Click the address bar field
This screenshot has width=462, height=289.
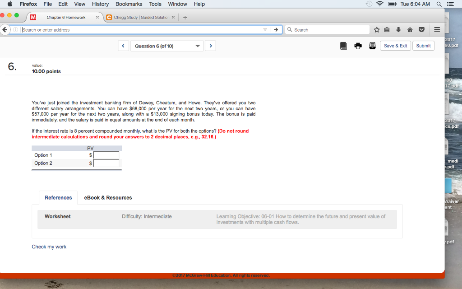point(141,30)
